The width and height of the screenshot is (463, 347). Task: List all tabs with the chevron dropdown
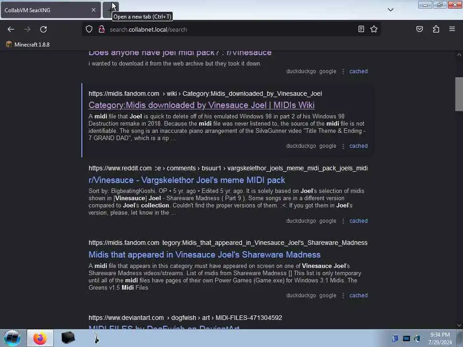pos(390,10)
